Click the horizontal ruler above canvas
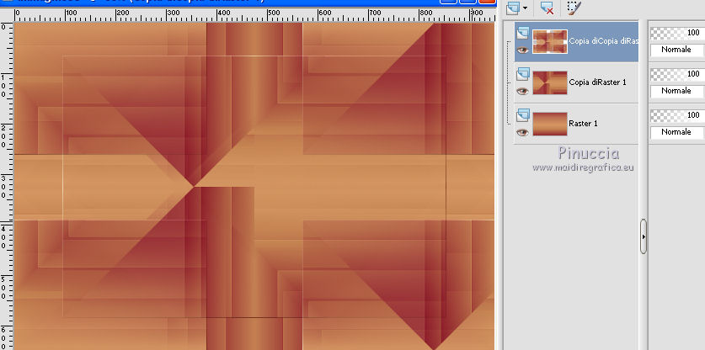 (x=254, y=15)
